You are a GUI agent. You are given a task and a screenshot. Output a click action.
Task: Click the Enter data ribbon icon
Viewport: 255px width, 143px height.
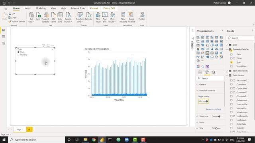click(60, 17)
